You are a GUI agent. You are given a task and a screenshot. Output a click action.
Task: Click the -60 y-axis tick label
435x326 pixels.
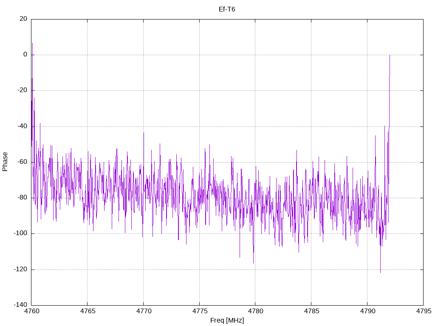click(22, 162)
